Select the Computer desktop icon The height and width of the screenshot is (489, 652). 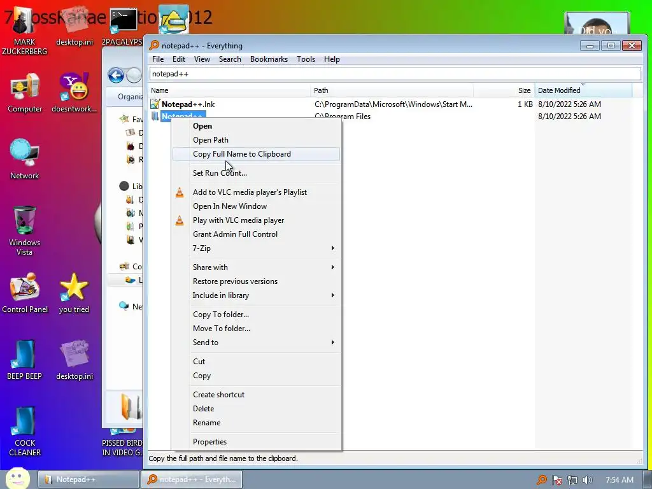[x=25, y=93]
